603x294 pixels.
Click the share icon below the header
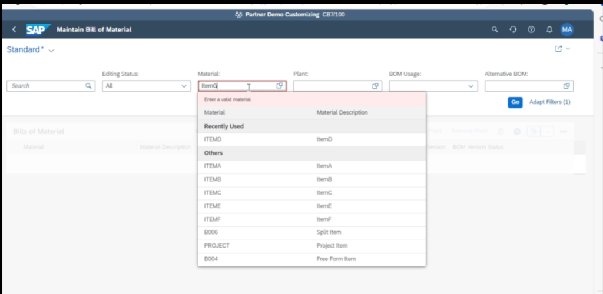coord(558,49)
